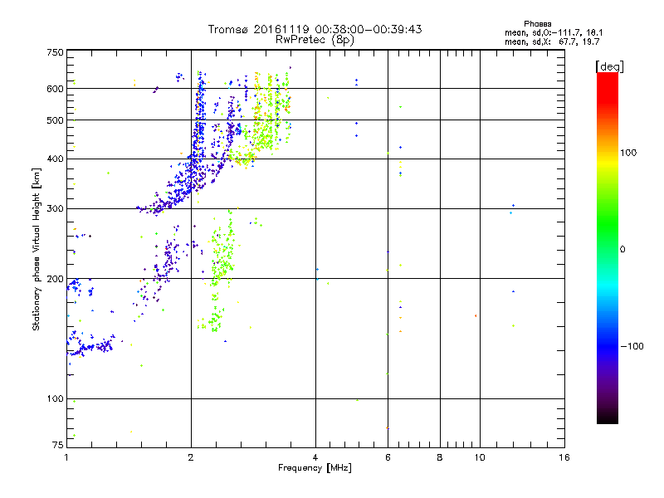Click x-axis tick label "4"
664x498 pixels.
[315, 457]
